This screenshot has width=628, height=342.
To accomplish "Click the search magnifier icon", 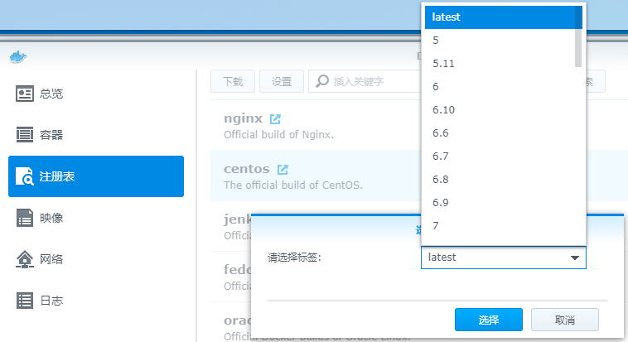I will pyautogui.click(x=322, y=81).
